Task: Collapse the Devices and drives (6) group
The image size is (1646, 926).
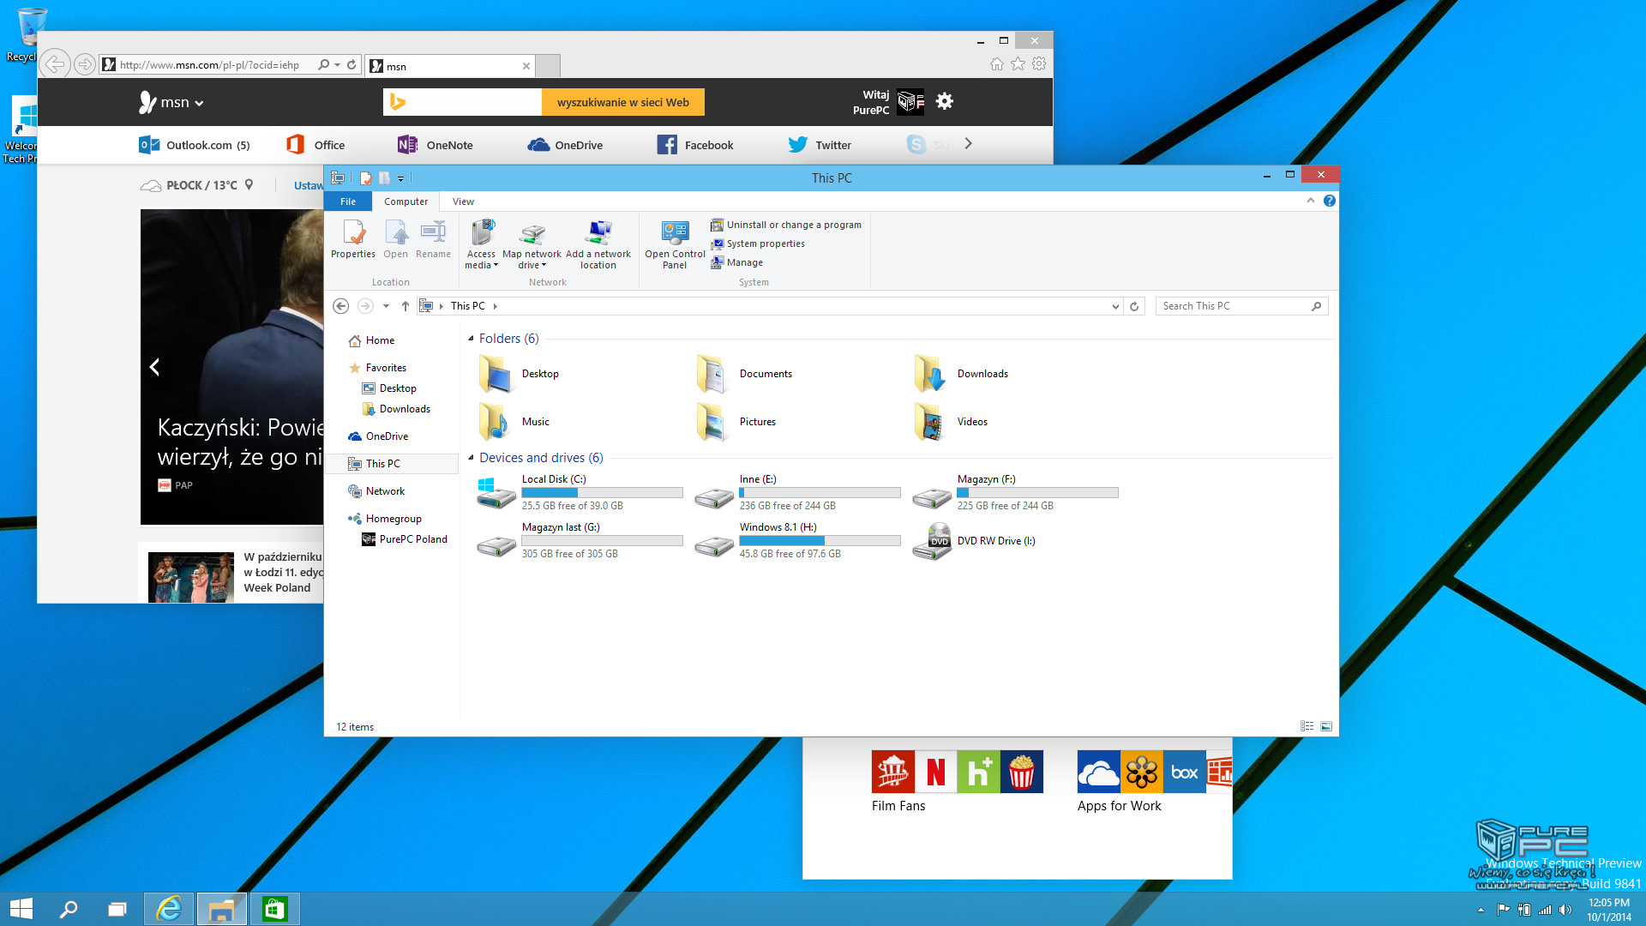Action: point(471,458)
